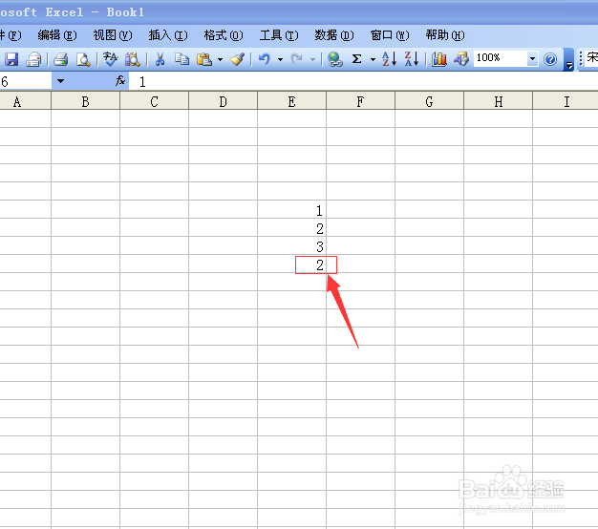598x529 pixels.
Task: Cut selection with scissors icon
Action: pos(160,59)
